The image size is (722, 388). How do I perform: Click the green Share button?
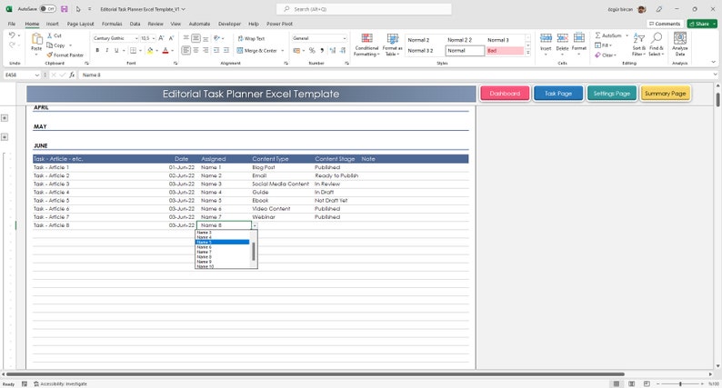coord(702,24)
